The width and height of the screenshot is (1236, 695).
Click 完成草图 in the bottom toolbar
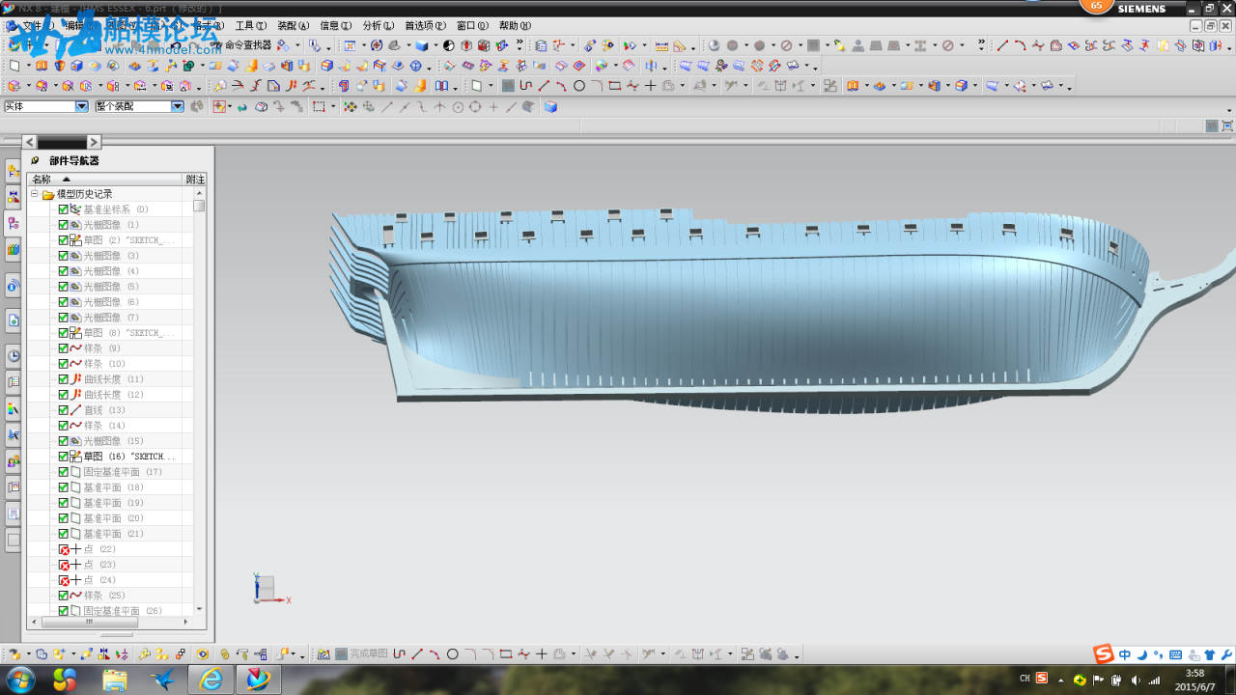361,653
